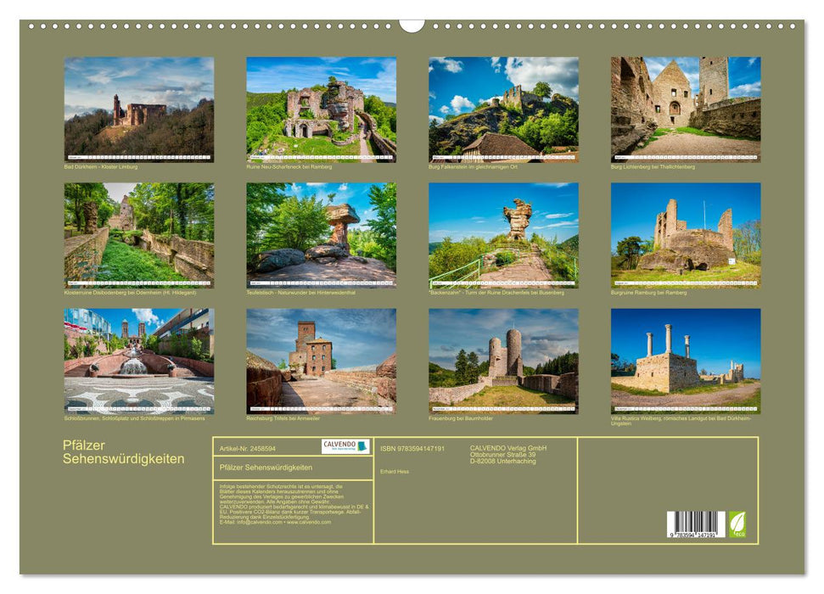Click the CALVENDO logo badge

point(345,446)
